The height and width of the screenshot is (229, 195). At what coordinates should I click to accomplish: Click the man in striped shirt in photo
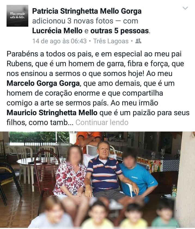104,169
